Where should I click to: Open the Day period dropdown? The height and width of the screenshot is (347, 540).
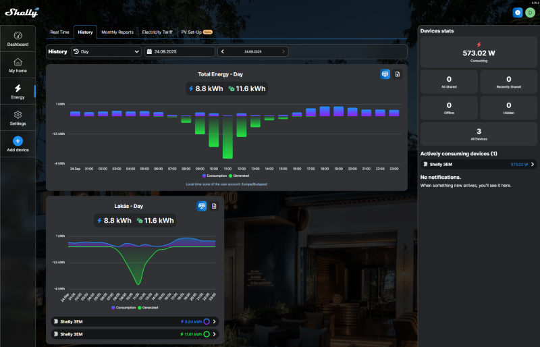coord(107,52)
